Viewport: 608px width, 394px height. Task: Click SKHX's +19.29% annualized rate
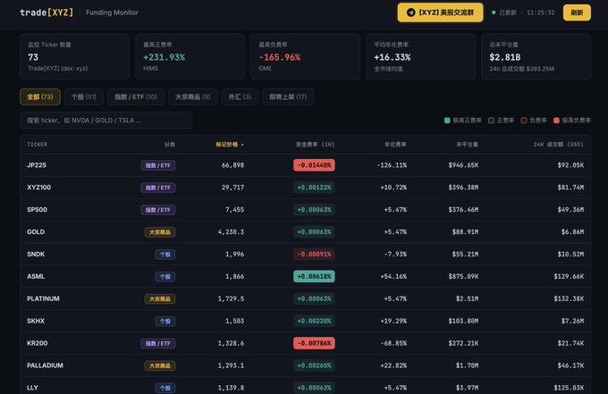(393, 321)
